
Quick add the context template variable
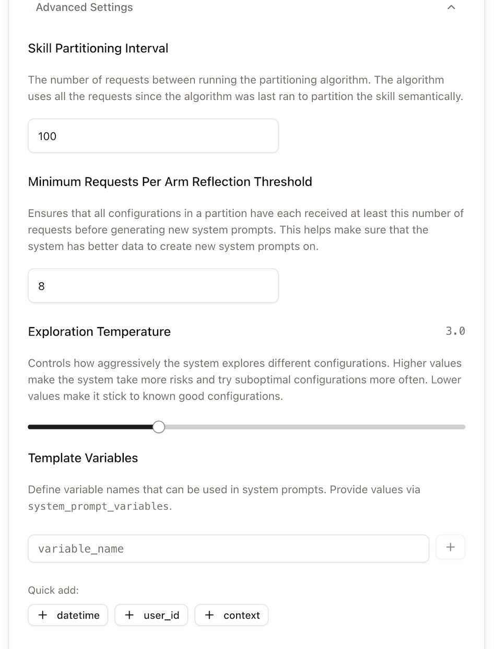click(x=231, y=615)
